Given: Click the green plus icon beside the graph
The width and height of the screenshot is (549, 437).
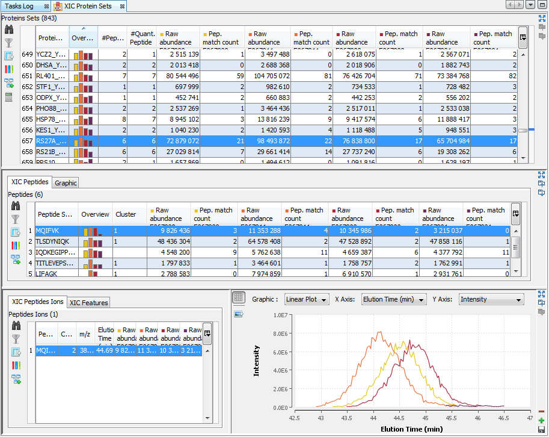Looking at the screenshot, I should (x=542, y=420).
